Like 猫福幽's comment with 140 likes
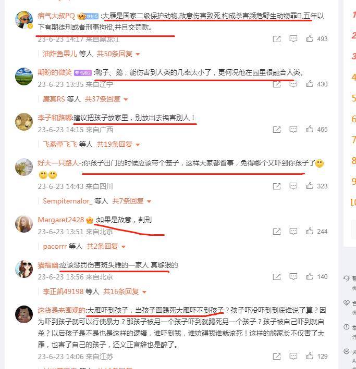The image size is (356, 369). [x=316, y=276]
